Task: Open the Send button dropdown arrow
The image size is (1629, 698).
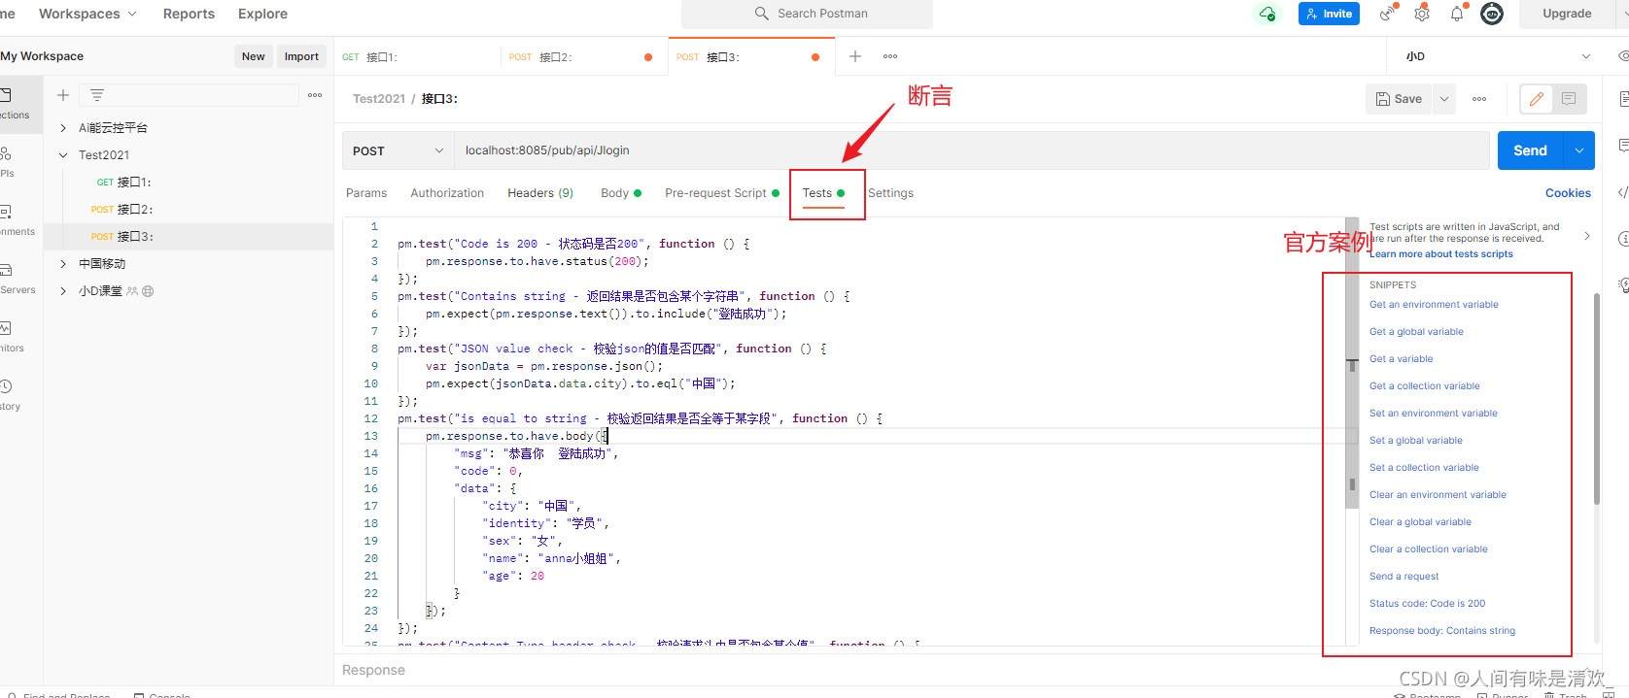Action: pos(1579,150)
